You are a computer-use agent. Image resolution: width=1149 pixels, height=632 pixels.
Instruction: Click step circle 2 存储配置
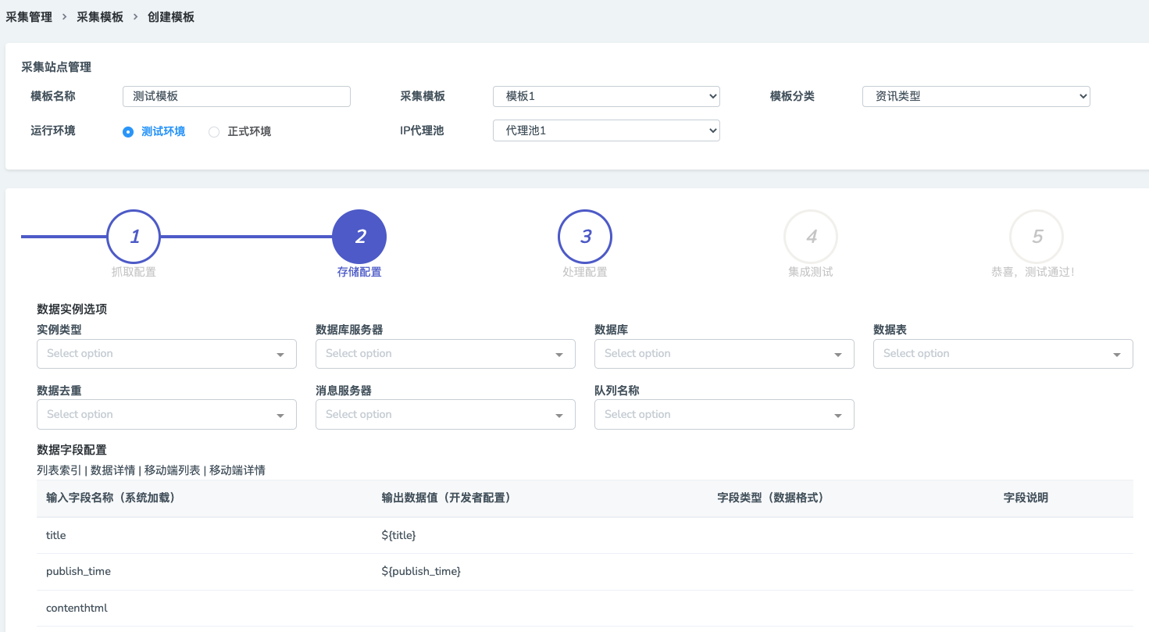(359, 236)
